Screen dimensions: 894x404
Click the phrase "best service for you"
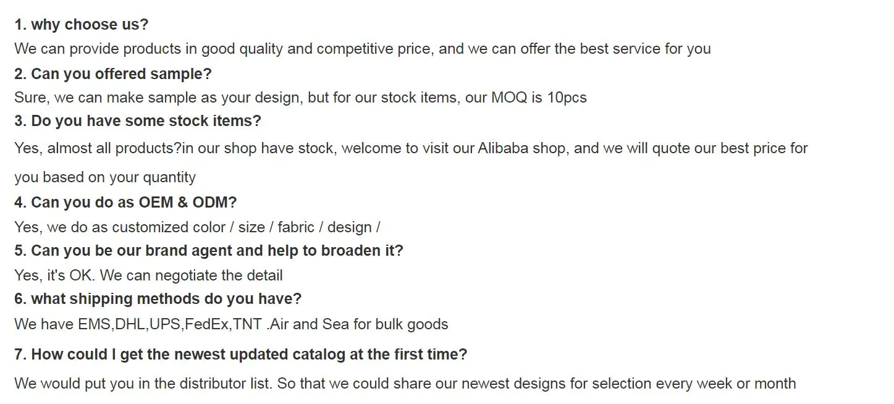click(644, 49)
